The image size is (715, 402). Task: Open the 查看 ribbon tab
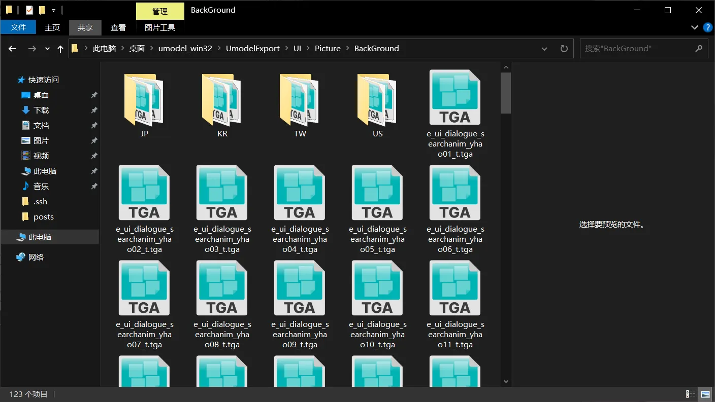(118, 27)
